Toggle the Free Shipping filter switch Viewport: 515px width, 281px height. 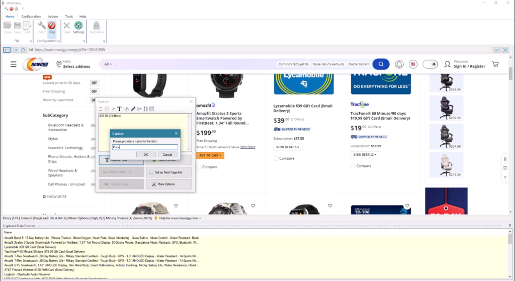(x=94, y=91)
